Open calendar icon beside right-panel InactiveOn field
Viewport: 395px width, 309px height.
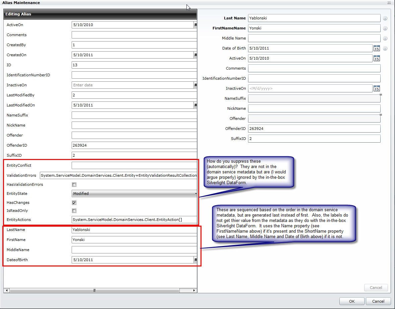pyautogui.click(x=376, y=88)
